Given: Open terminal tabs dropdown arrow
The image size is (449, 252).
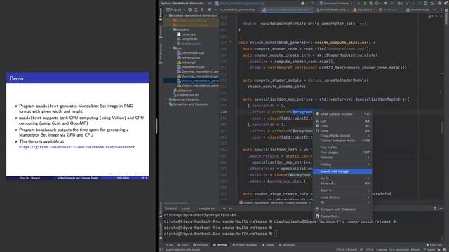Looking at the screenshot, I should click(x=230, y=209).
